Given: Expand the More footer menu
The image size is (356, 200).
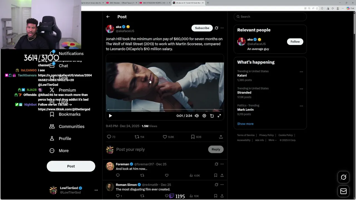Looking at the screenshot, I should coord(273,140).
